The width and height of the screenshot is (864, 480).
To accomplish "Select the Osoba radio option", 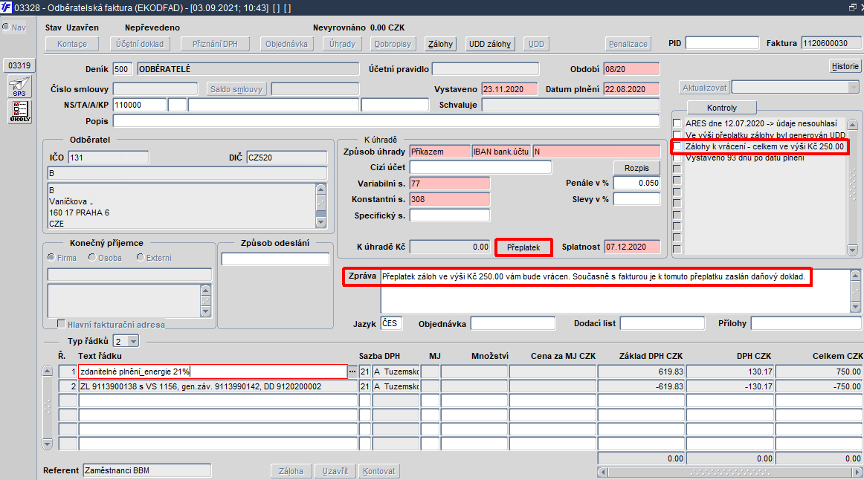I will click(x=92, y=258).
